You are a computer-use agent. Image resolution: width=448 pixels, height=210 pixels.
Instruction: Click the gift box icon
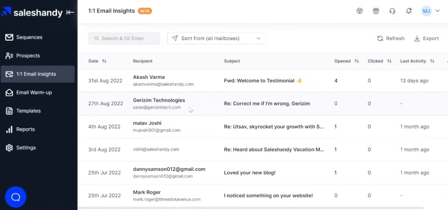376,11
